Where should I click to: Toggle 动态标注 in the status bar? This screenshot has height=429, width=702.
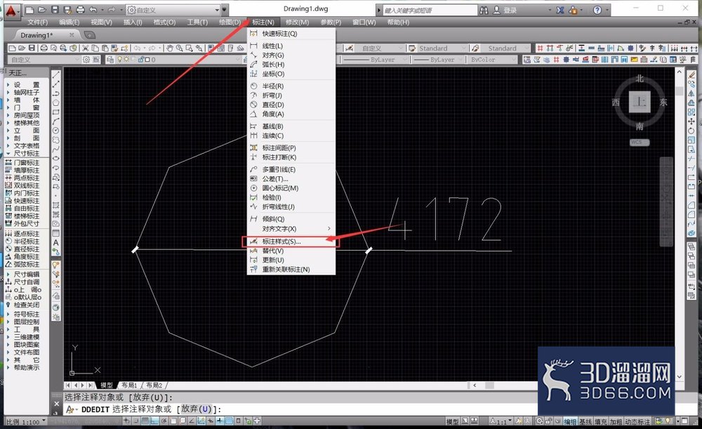point(637,421)
